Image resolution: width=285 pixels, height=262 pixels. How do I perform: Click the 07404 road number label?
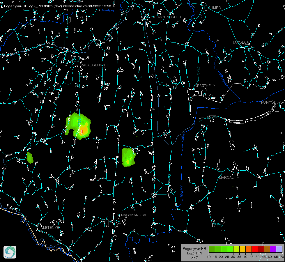67,33
